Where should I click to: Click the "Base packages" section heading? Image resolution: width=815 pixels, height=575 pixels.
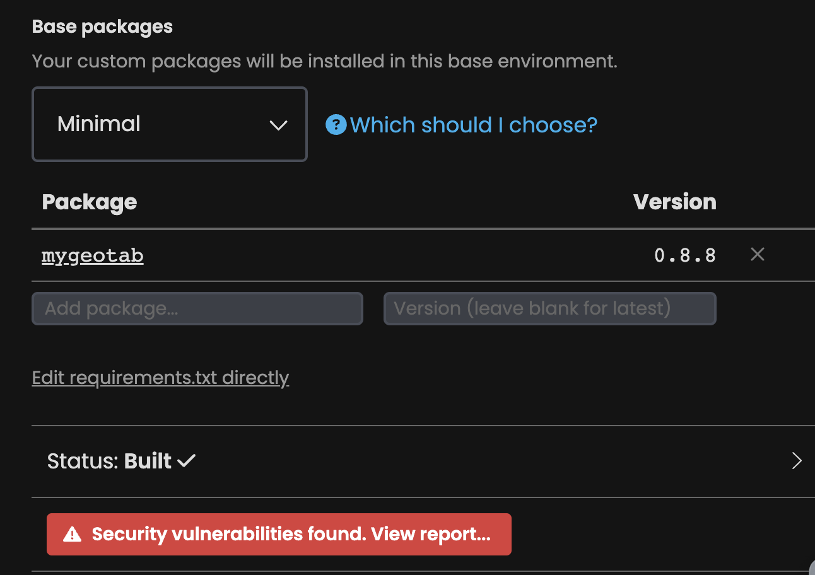[x=102, y=26]
